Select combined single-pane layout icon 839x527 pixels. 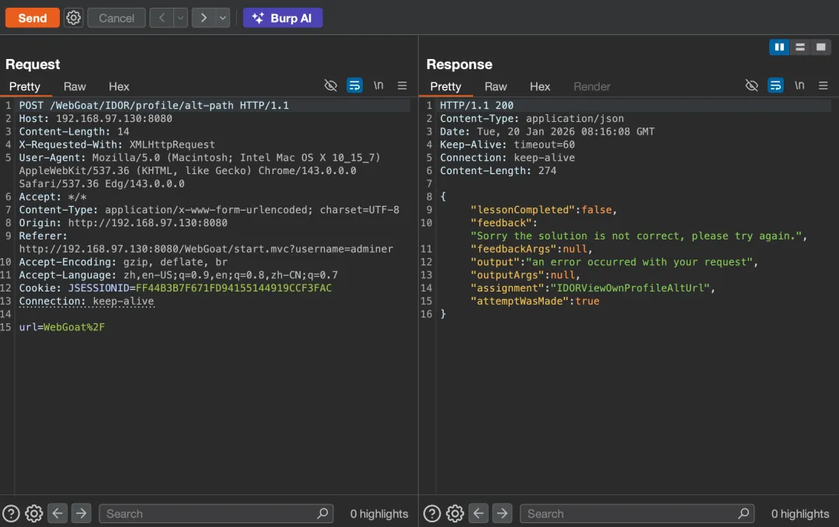tap(820, 47)
